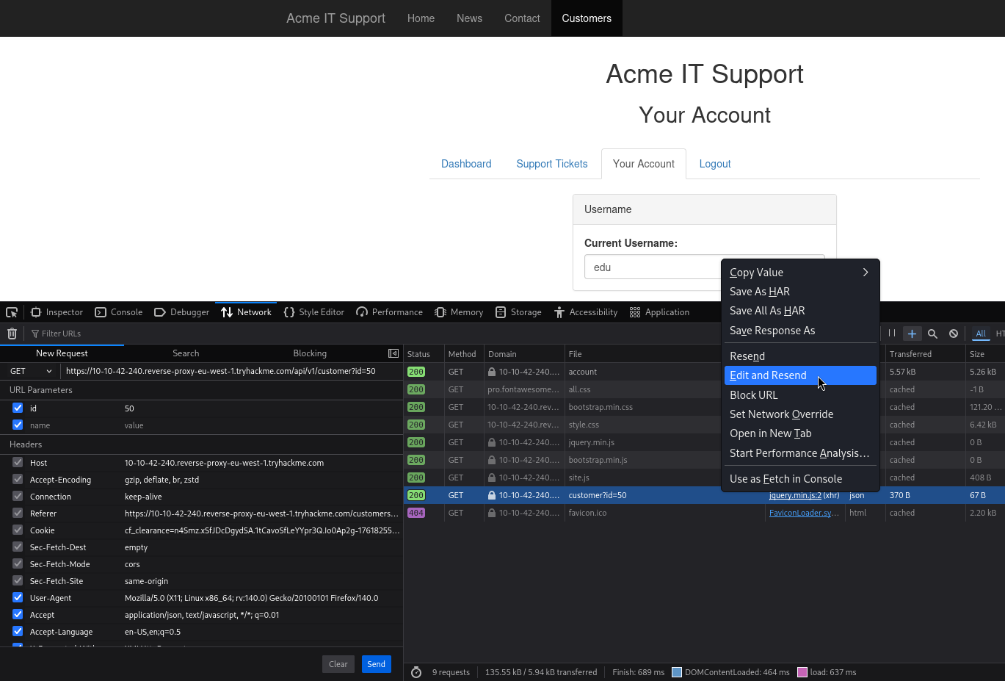The height and width of the screenshot is (681, 1005).
Task: Switch to the Blocking tab
Action: pos(310,353)
